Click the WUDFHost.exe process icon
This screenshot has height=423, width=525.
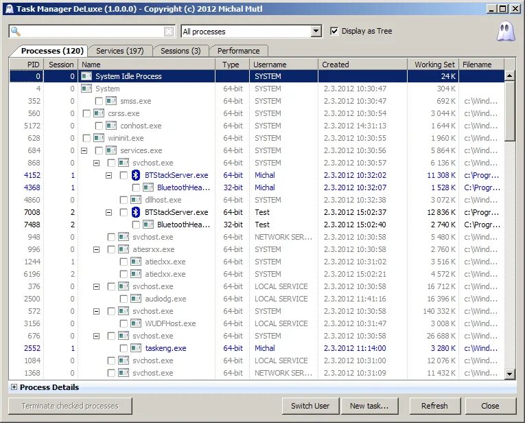click(x=136, y=323)
